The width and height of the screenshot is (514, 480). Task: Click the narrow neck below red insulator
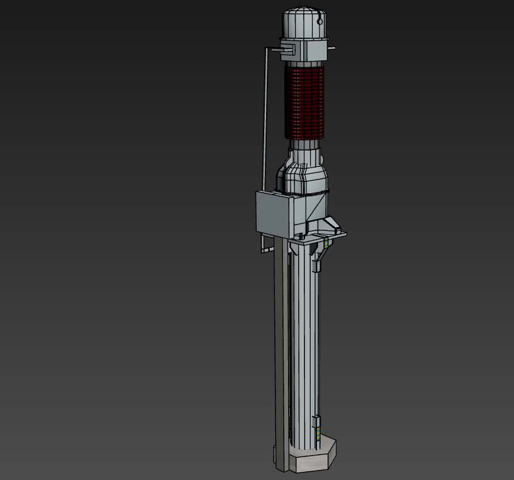tap(305, 149)
